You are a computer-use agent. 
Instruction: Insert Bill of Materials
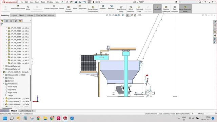point(131,9)
